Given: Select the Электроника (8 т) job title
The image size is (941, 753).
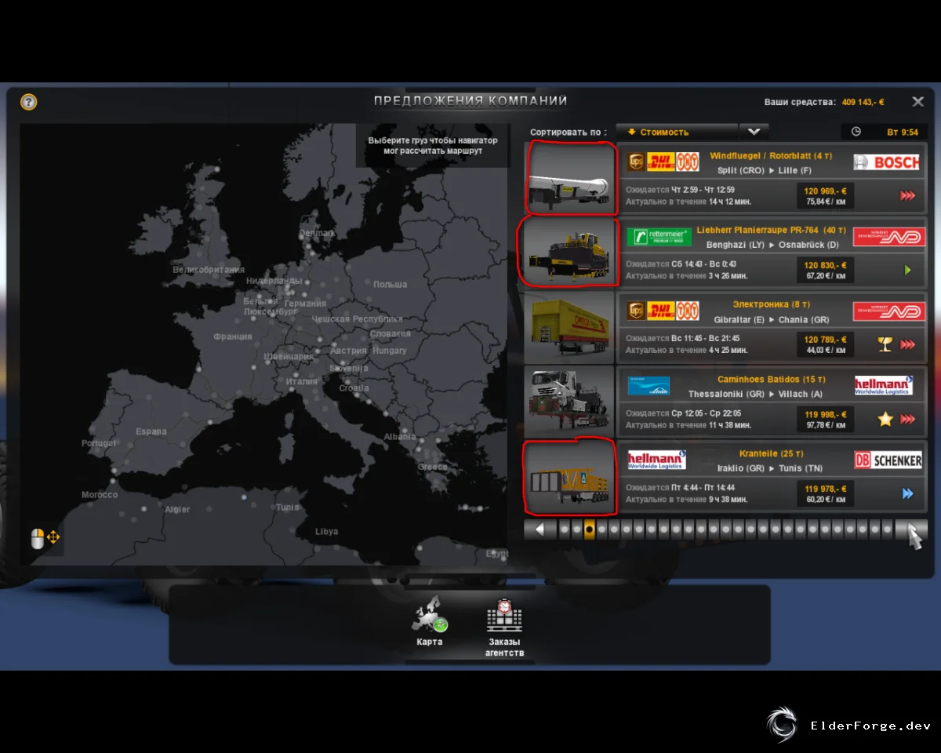Looking at the screenshot, I should point(771,304).
